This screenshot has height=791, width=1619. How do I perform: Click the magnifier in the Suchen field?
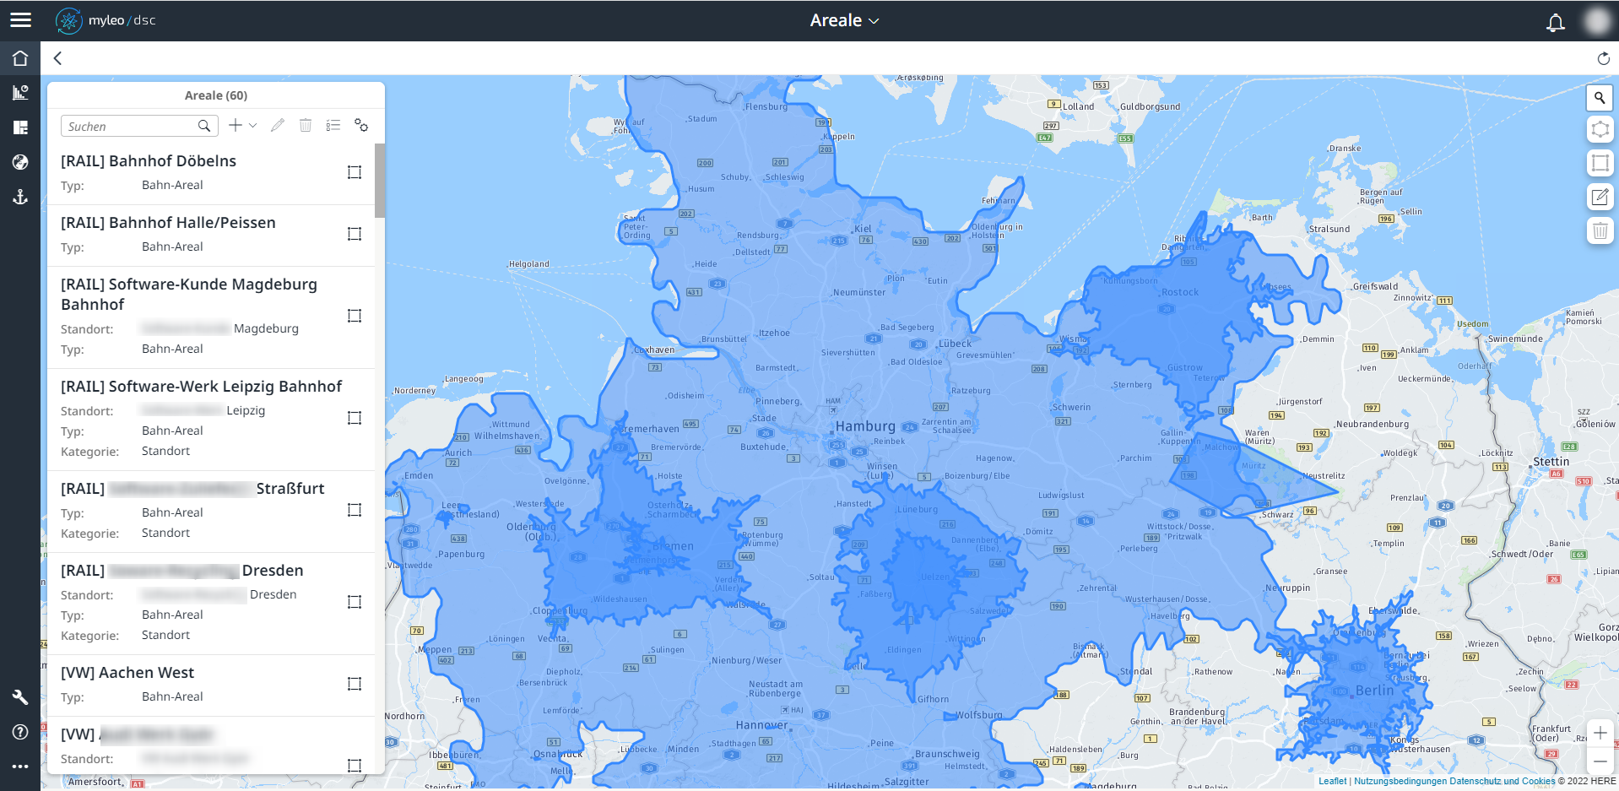coord(204,126)
